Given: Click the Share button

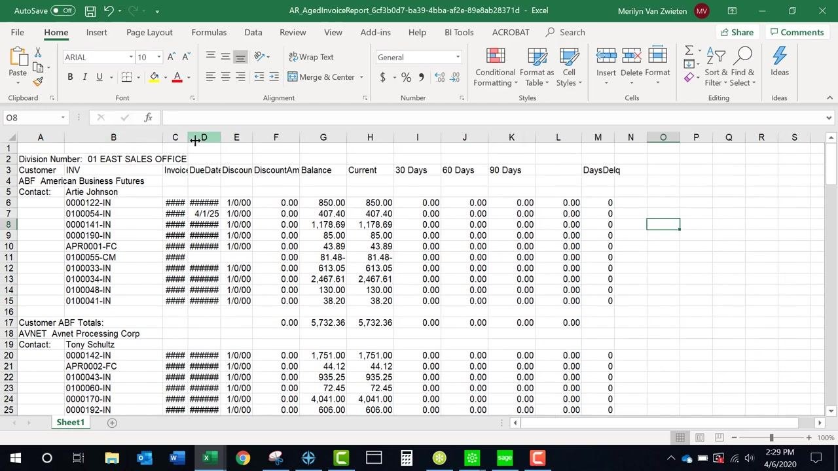Looking at the screenshot, I should pyautogui.click(x=737, y=32).
